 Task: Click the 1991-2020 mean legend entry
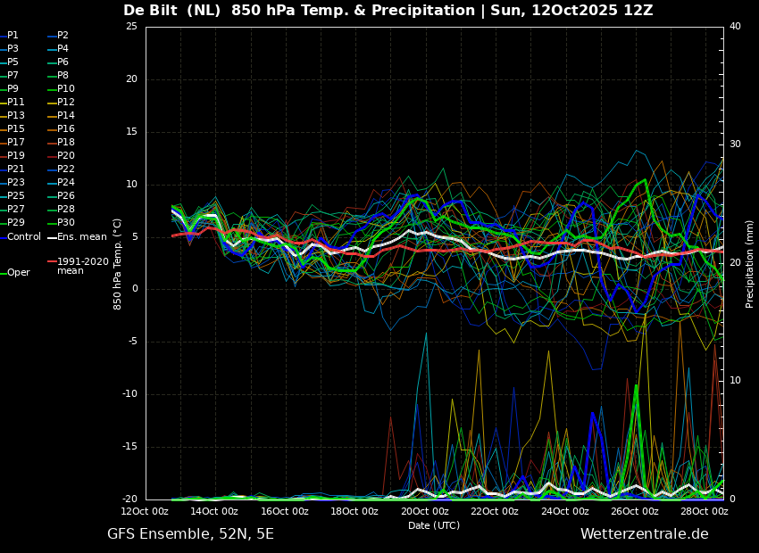click(x=78, y=266)
